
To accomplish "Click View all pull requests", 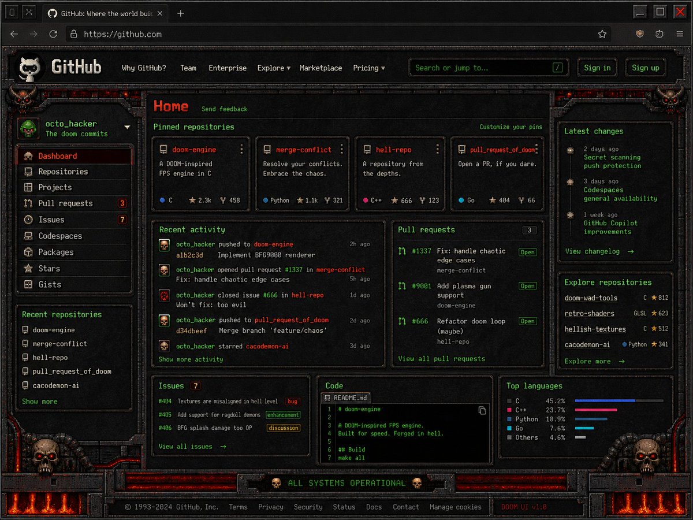I will coord(442,359).
